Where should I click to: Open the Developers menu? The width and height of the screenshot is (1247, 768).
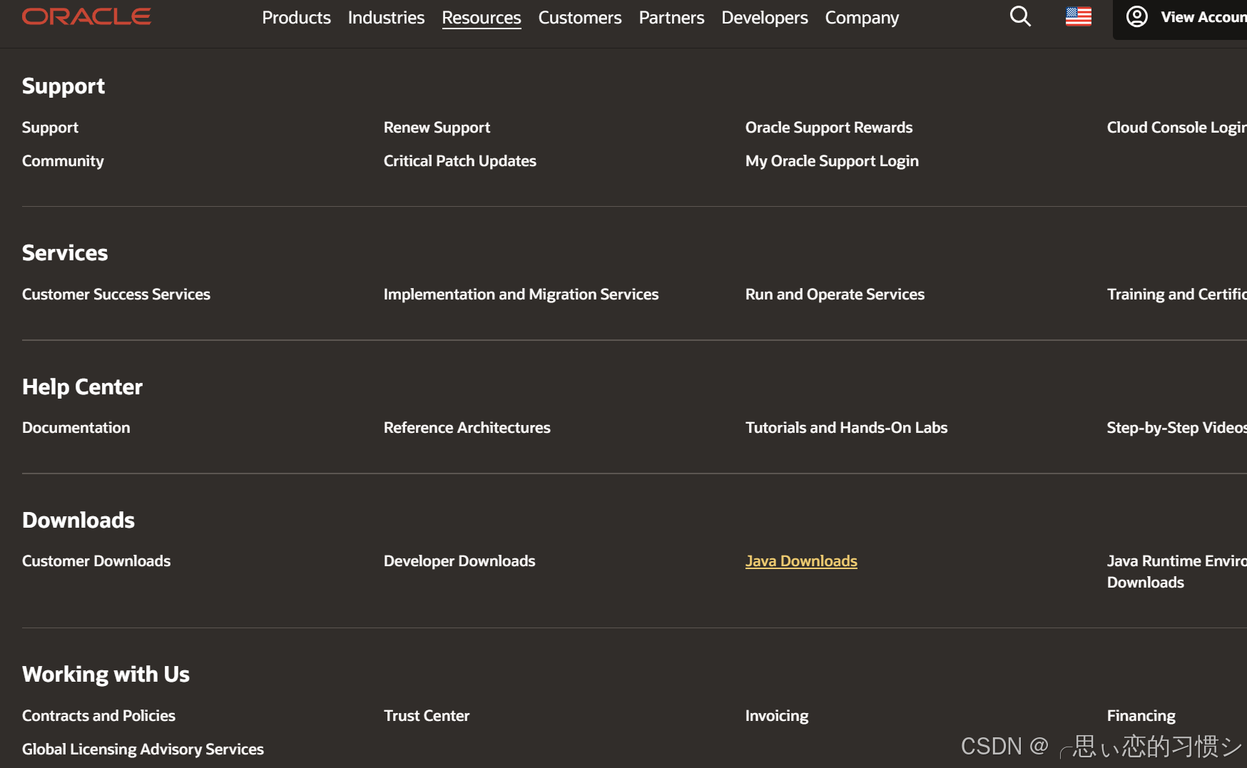pos(765,17)
